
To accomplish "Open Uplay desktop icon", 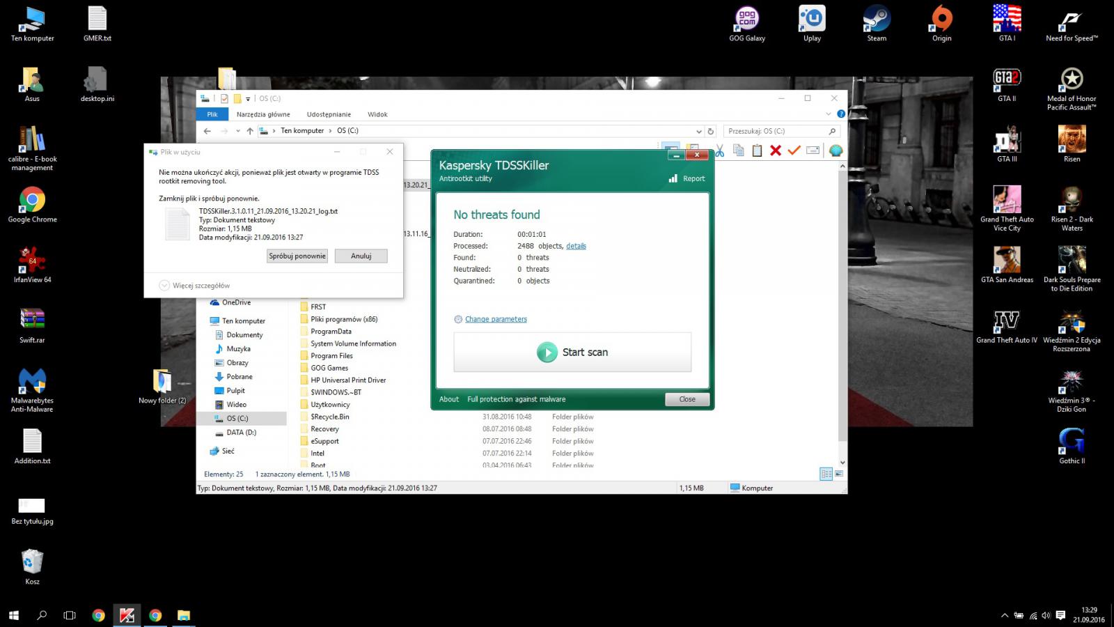I will (x=812, y=24).
